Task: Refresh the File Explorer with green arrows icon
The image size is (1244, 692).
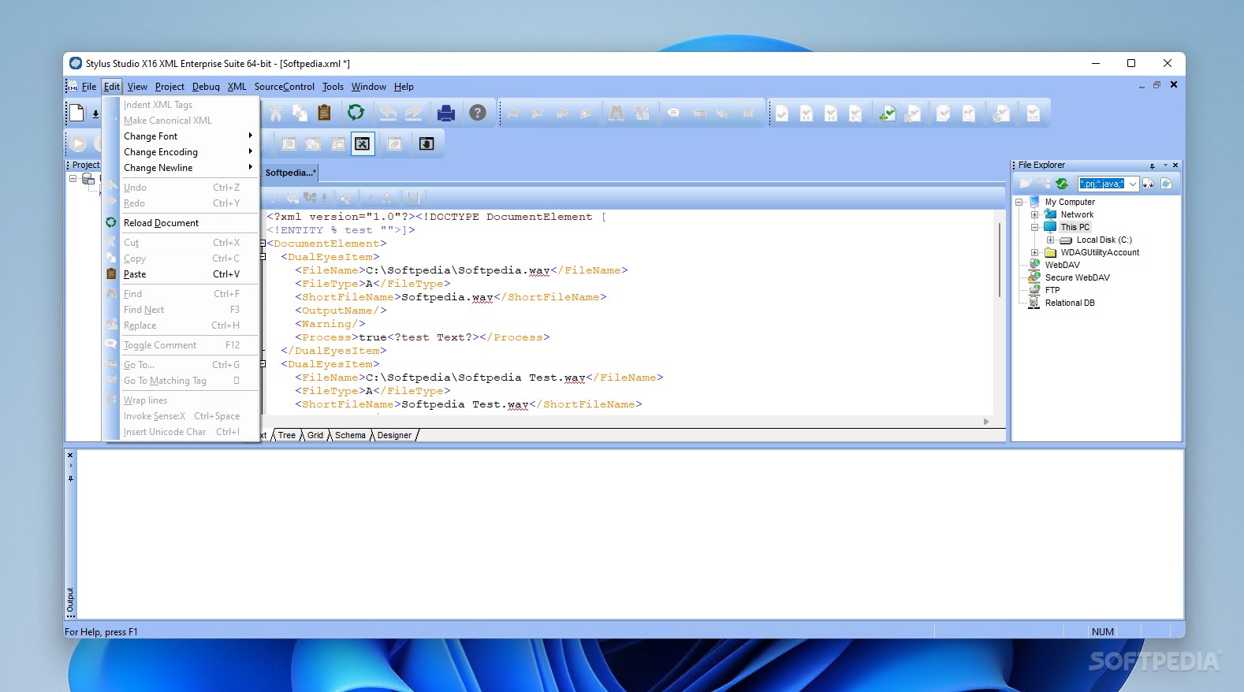Action: pyautogui.click(x=1062, y=184)
